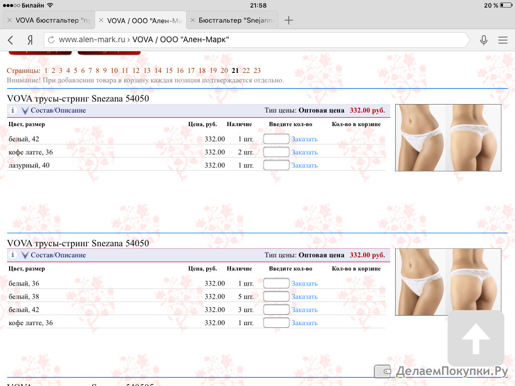Close the VOVA / ООО "Ален-Ма" tab
The image size is (515, 386).
[x=101, y=20]
